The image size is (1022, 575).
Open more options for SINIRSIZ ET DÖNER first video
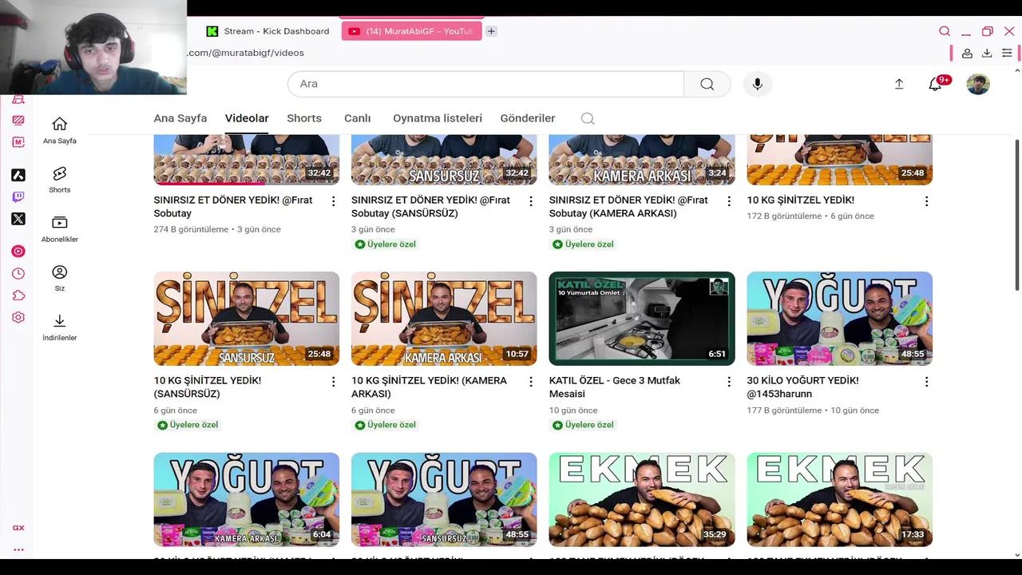click(x=334, y=201)
